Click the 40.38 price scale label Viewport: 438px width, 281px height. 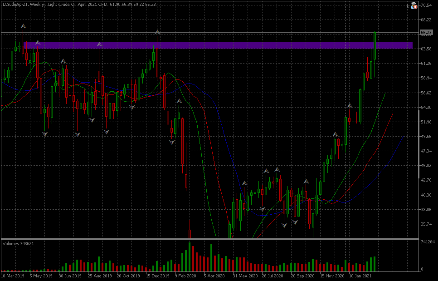coord(426,195)
